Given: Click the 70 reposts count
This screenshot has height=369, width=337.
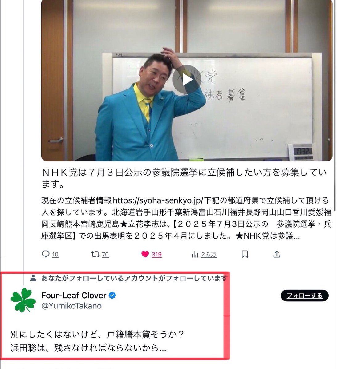Looking at the screenshot, I should tap(105, 255).
